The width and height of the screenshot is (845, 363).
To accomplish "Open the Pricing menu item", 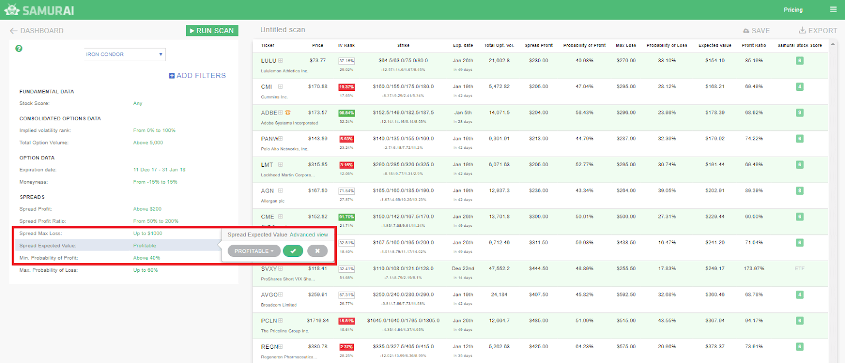I will (x=793, y=9).
